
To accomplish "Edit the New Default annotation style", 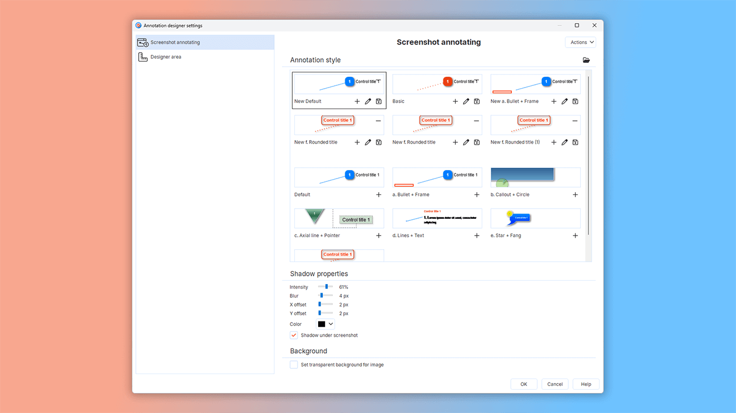I will click(366, 101).
